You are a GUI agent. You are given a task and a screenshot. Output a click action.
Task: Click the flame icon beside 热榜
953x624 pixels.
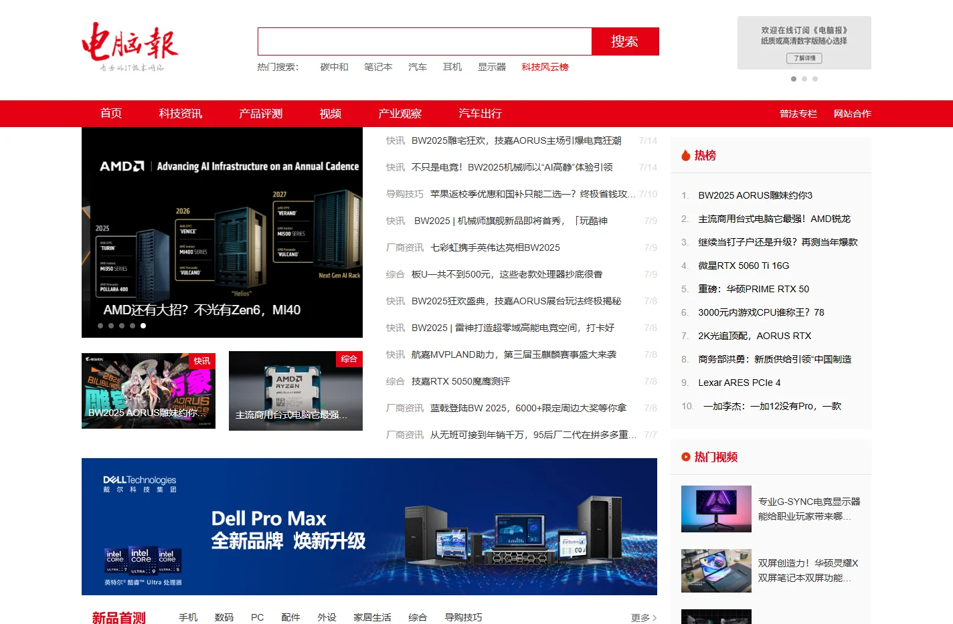coord(685,155)
